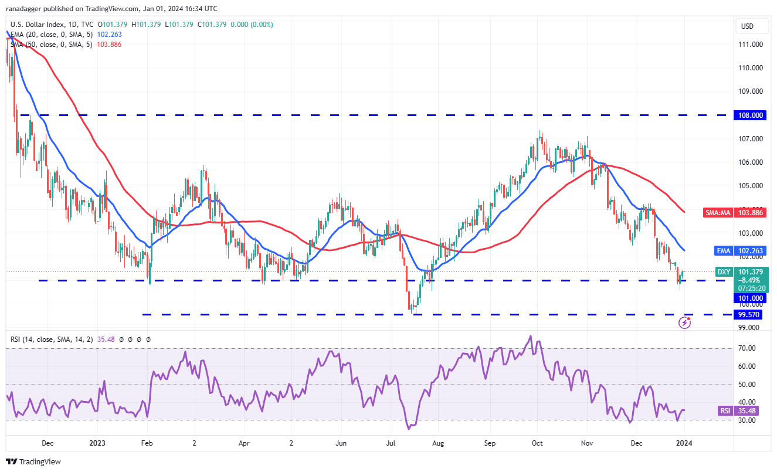Click the TradingView logo in the corner

click(x=34, y=461)
